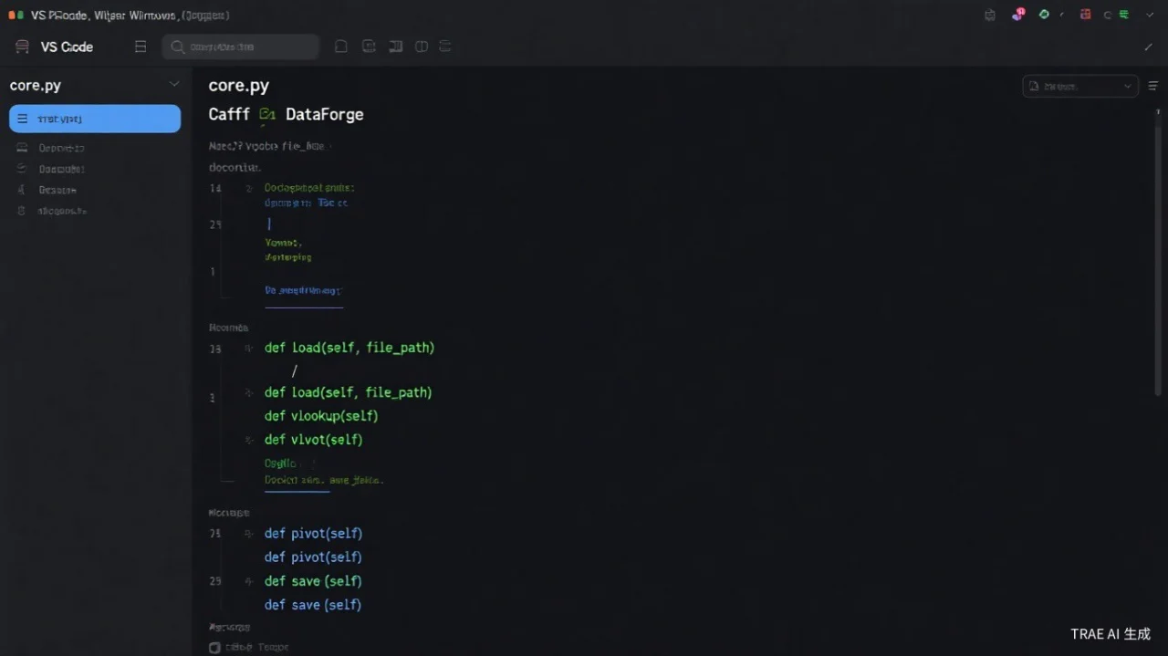The width and height of the screenshot is (1168, 656).
Task: Click the fourth sidebar icon below the highlighted item
Action: tap(21, 211)
